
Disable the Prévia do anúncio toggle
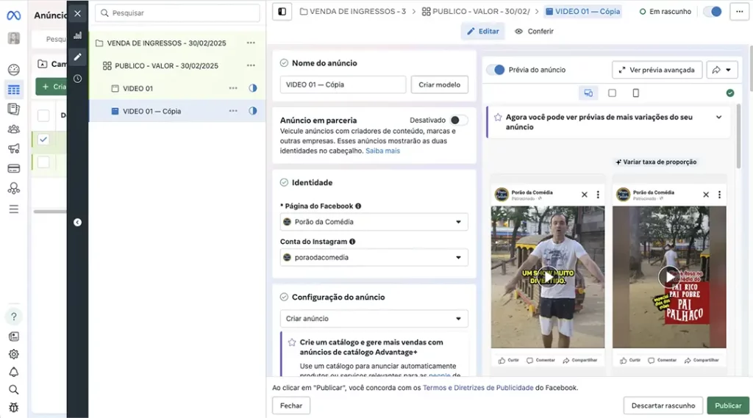coord(497,70)
